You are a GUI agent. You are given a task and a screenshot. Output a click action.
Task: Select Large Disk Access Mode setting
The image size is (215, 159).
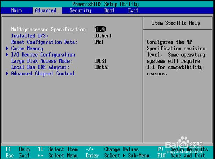click(x=42, y=61)
